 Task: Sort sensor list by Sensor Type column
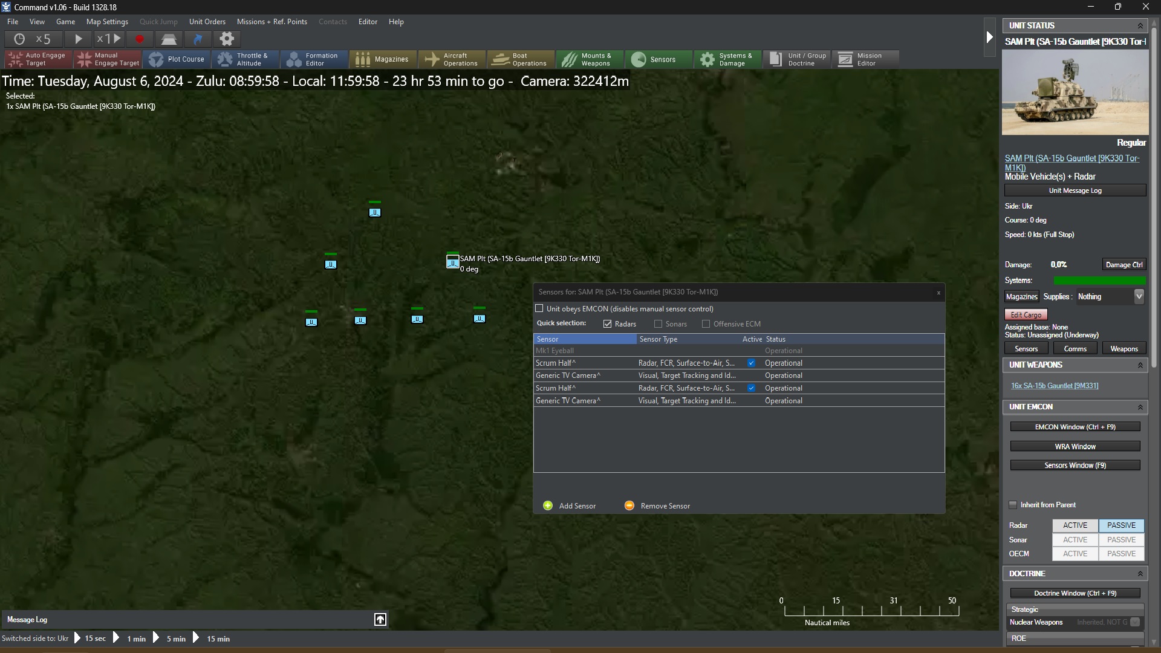point(689,339)
